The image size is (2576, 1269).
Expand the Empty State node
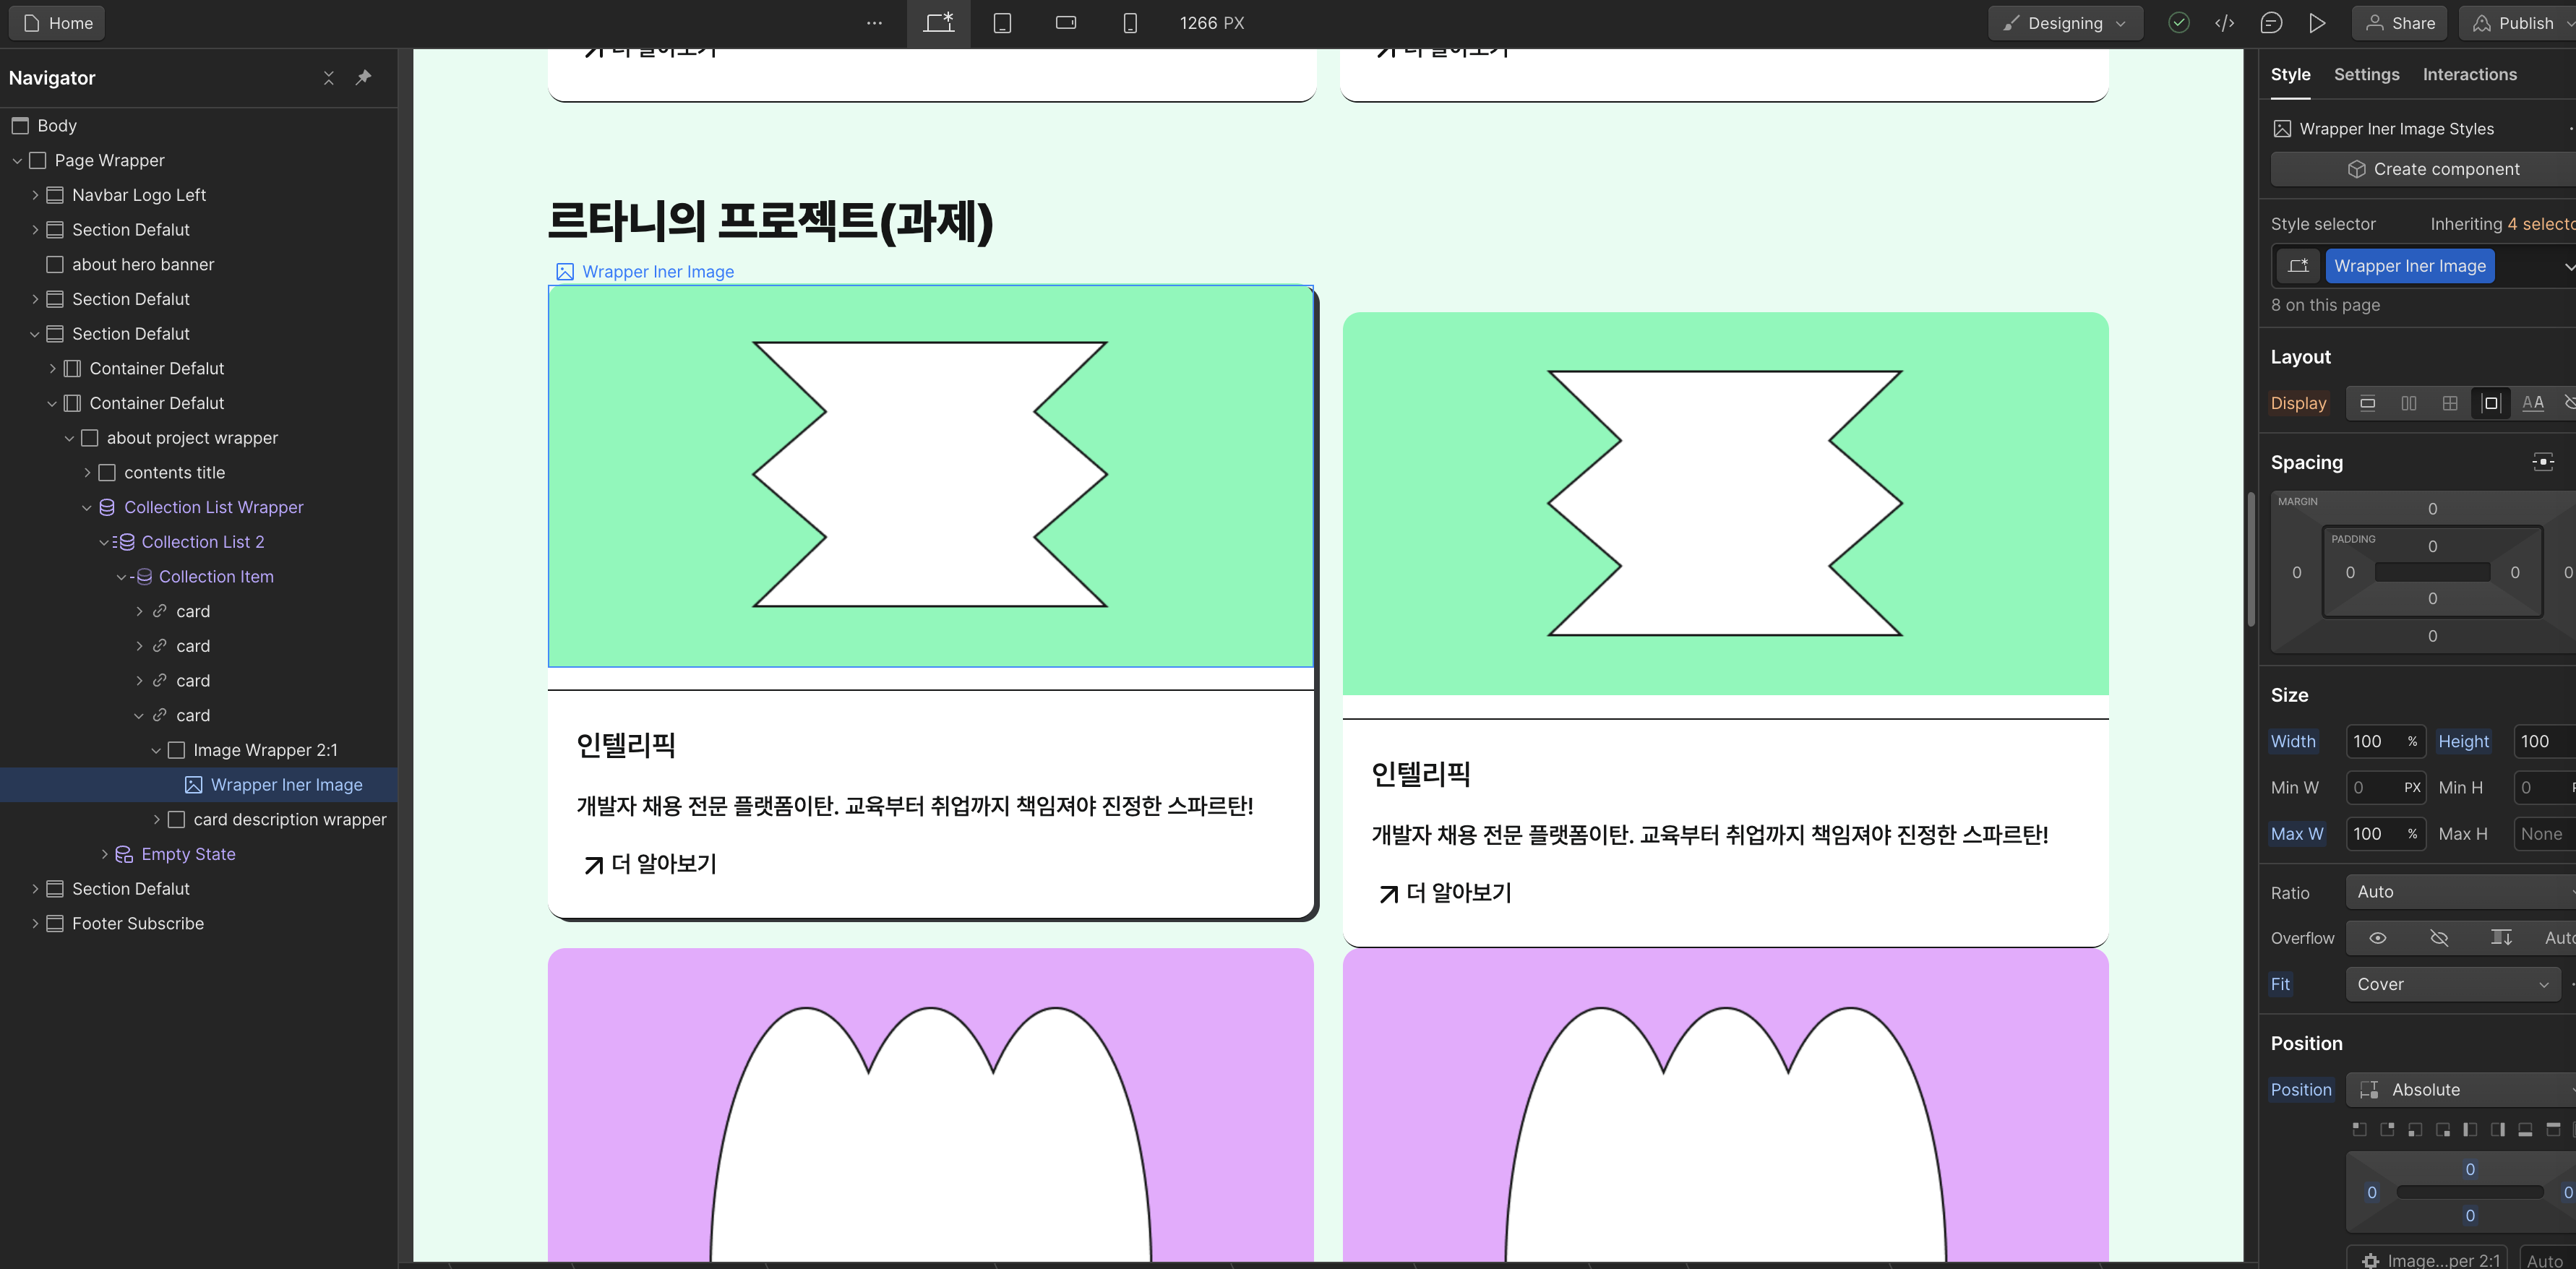tap(104, 854)
